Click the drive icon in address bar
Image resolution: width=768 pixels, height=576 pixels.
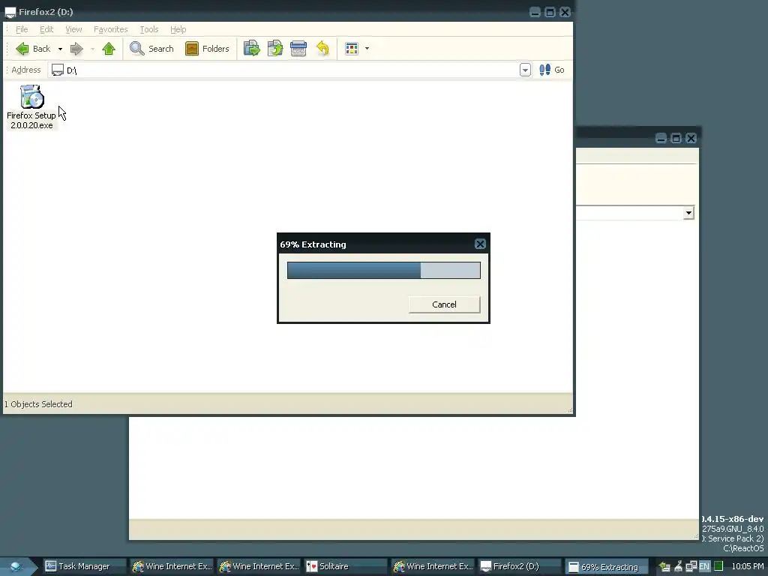pyautogui.click(x=58, y=70)
